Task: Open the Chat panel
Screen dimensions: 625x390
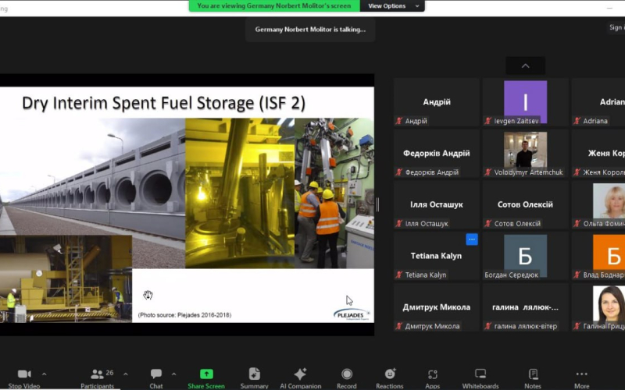Action: [155, 379]
